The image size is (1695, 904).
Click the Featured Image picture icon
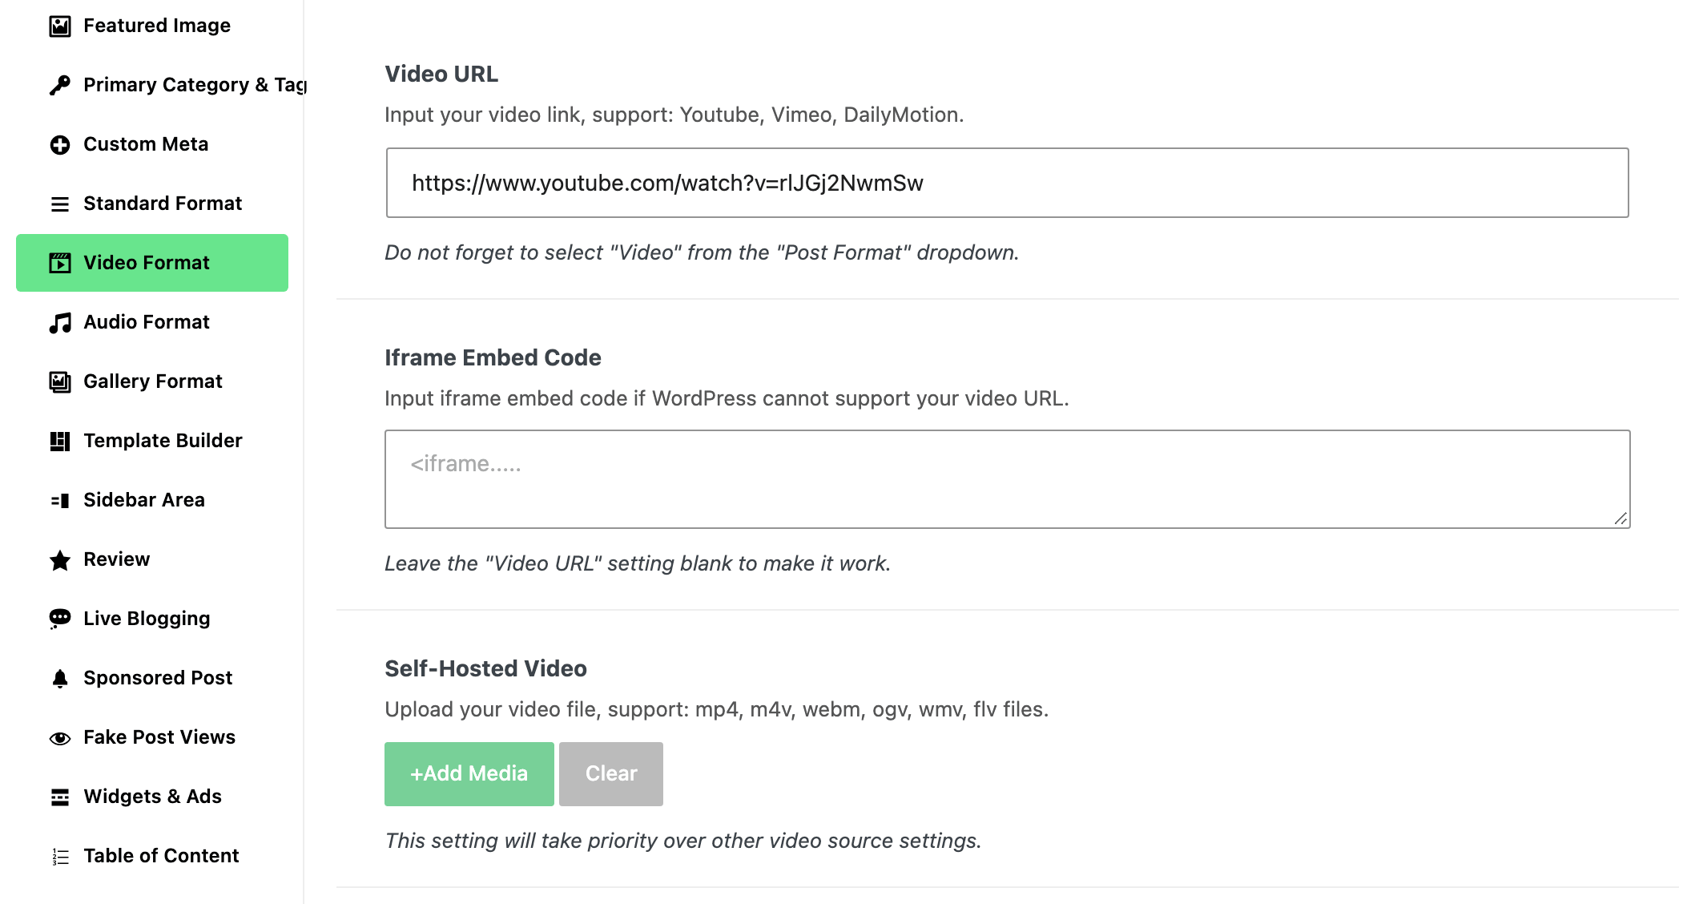[60, 26]
